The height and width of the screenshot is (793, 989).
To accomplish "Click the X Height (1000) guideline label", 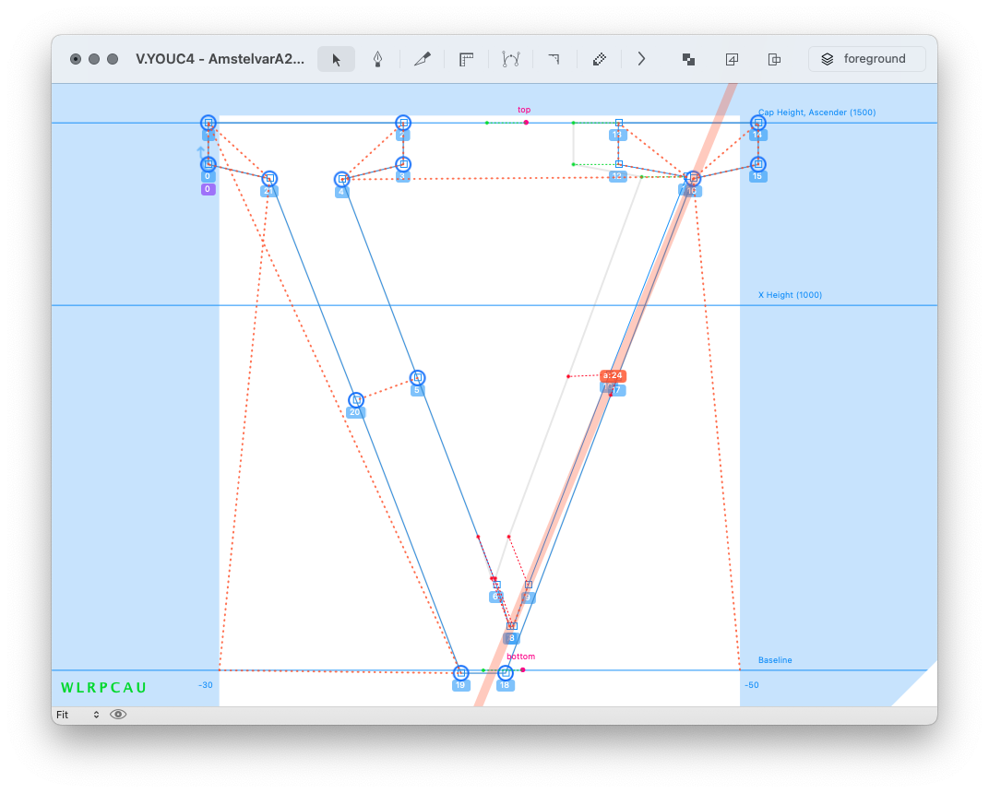I will coord(790,295).
